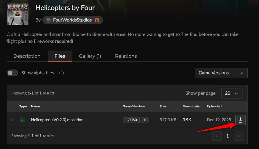Go to the previous results page arrow
The height and width of the screenshot is (149, 259).
pyautogui.click(x=217, y=136)
